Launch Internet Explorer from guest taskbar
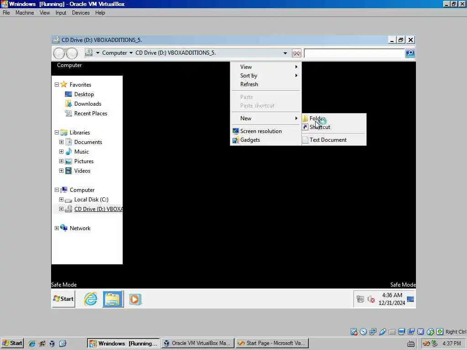 coord(90,299)
